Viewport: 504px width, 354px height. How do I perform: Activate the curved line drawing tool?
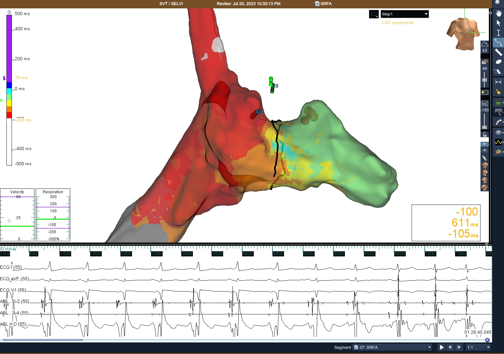tap(499, 43)
